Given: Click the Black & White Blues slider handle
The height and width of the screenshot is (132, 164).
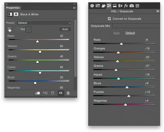Looking at the screenshot, I should [x=35, y=83].
